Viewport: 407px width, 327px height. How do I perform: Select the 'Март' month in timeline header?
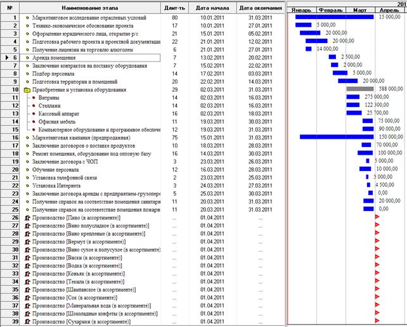click(x=359, y=11)
